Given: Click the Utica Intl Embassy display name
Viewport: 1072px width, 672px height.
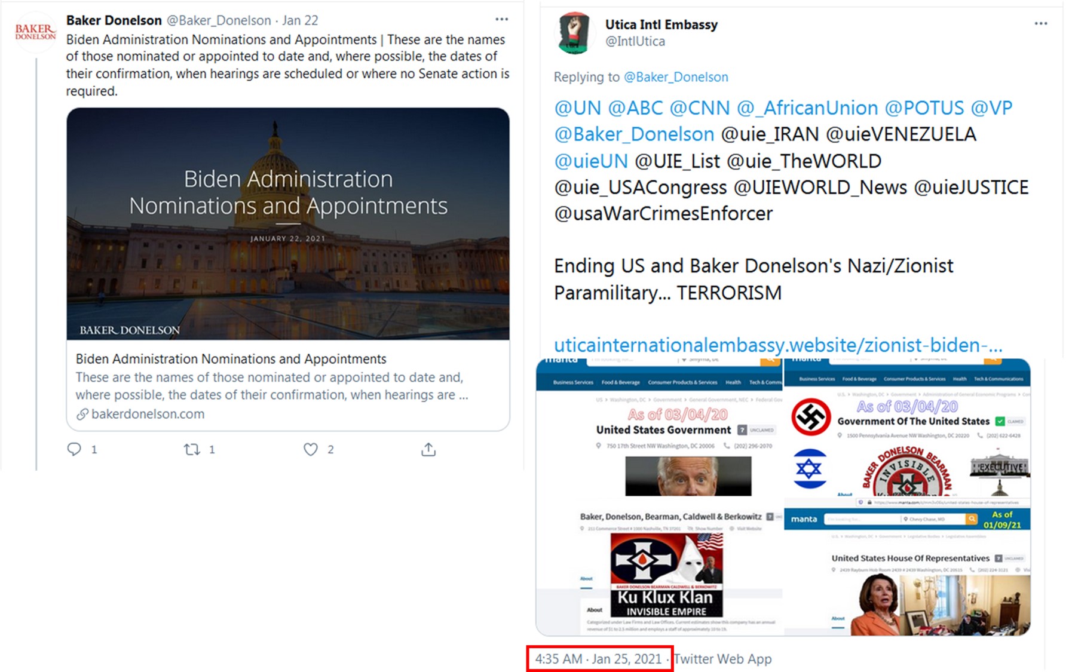Looking at the screenshot, I should pos(661,24).
